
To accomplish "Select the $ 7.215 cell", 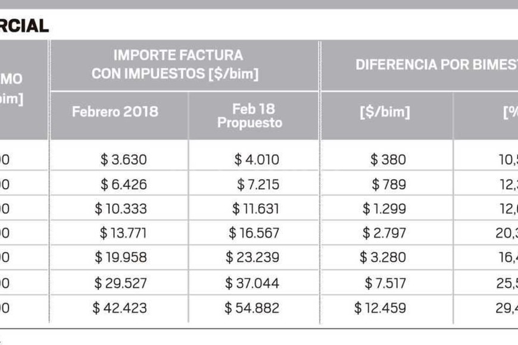I will point(257,184).
